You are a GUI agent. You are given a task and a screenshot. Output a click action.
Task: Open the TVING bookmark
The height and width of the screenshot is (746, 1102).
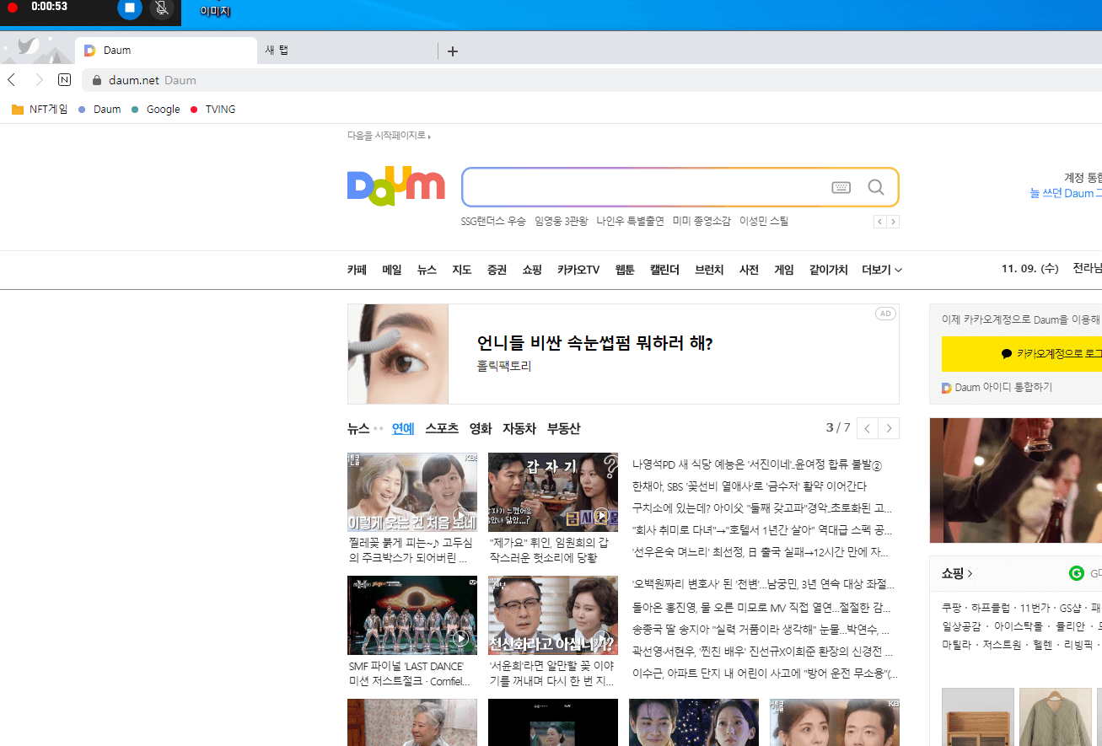click(x=213, y=110)
